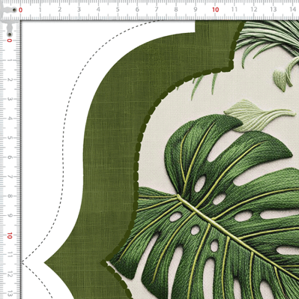Click the 14 mark on the horizontal ruler
Screen dimensions: 299x299
[x=292, y=10]
